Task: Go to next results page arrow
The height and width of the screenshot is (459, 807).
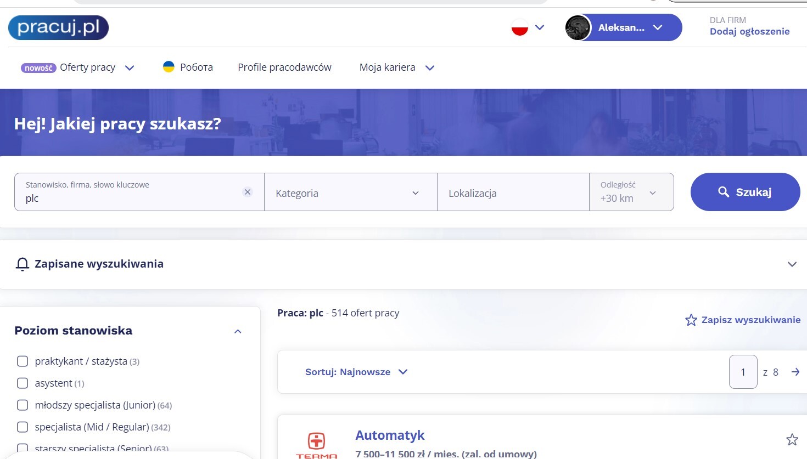Action: coord(795,372)
